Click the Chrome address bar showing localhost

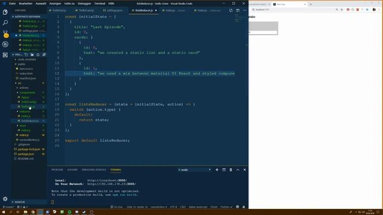pyautogui.click(x=293, y=10)
